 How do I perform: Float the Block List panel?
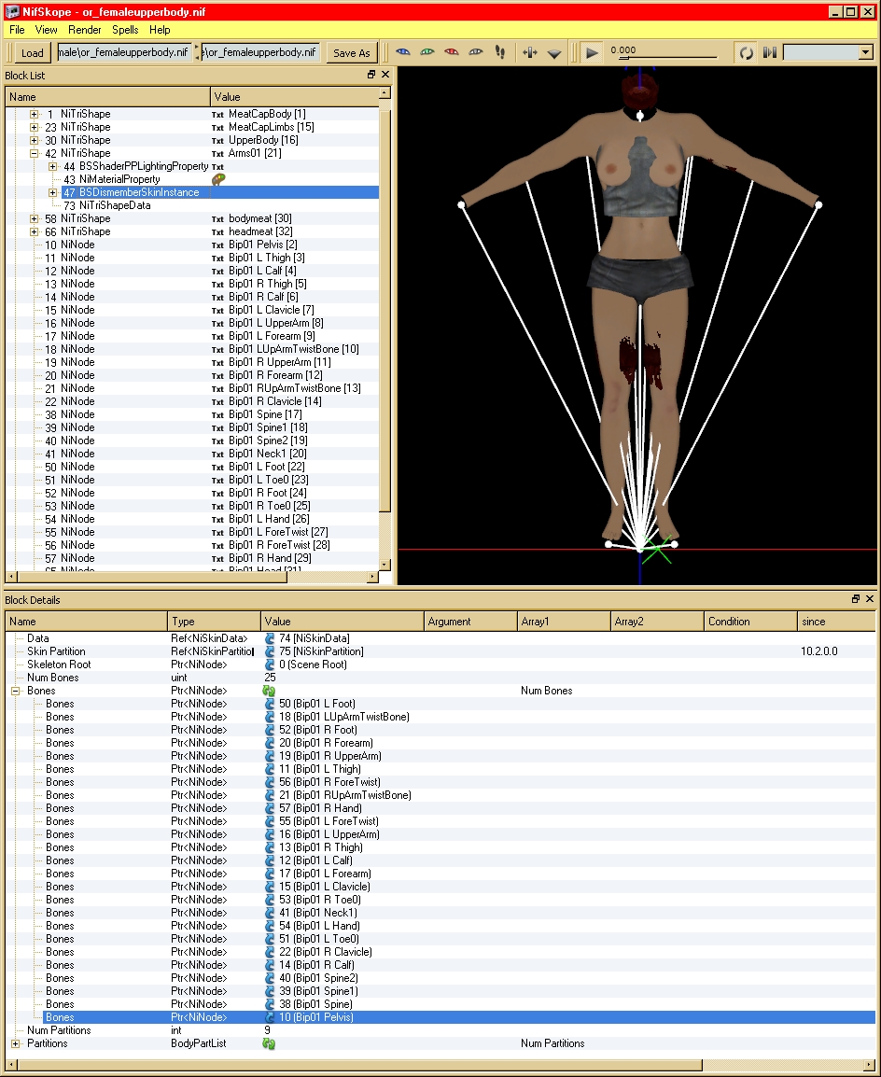tap(371, 75)
